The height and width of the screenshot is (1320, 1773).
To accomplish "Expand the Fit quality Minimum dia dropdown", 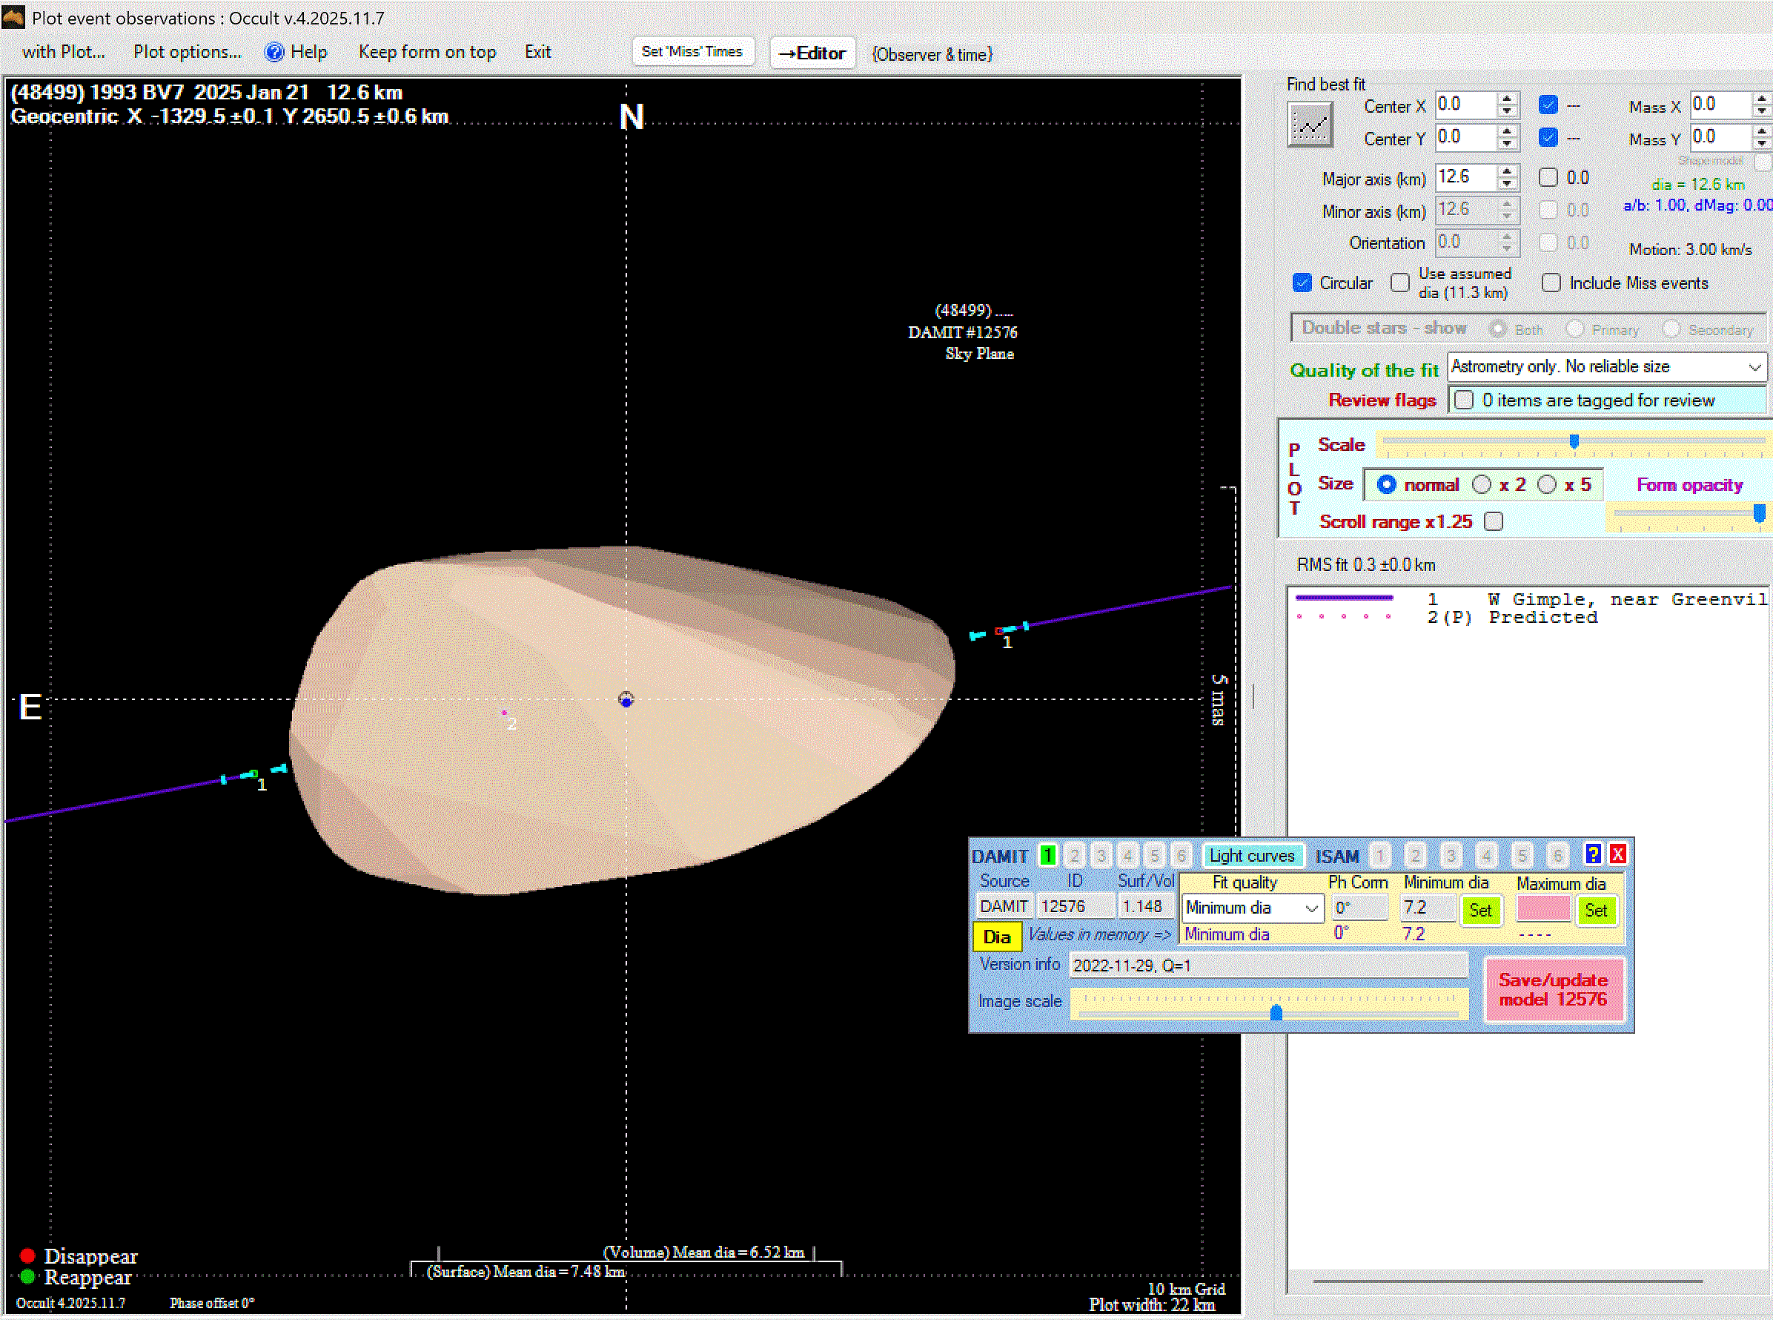I will pos(1311,908).
